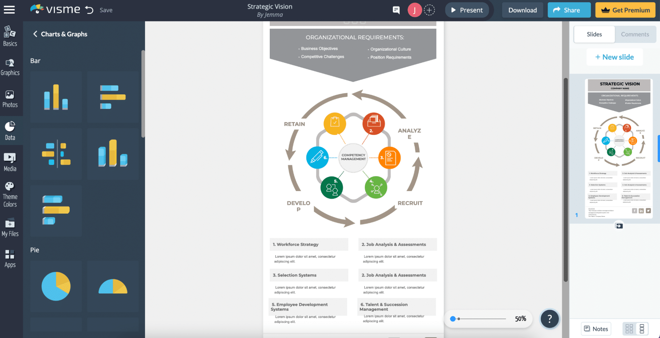Open the J user avatar

414,10
